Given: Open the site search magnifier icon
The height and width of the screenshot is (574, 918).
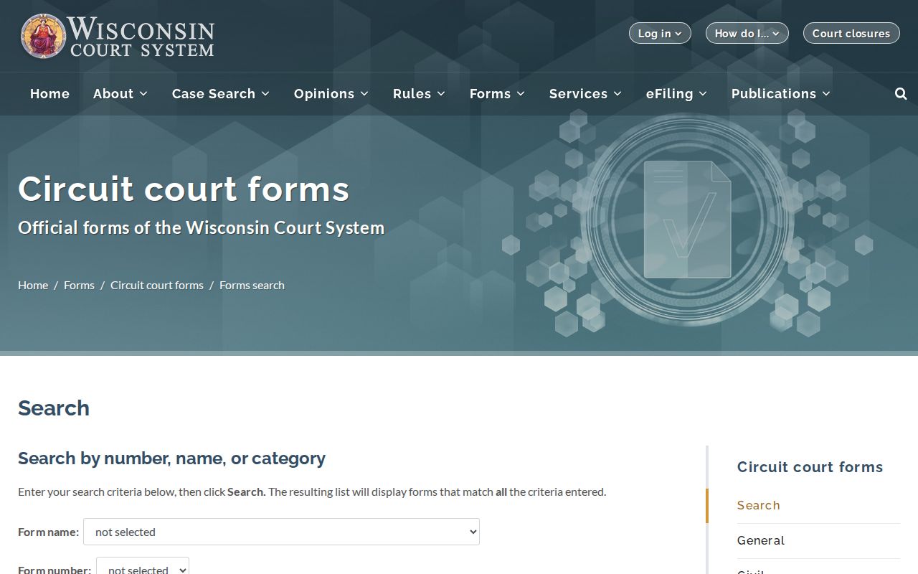Looking at the screenshot, I should (x=901, y=94).
